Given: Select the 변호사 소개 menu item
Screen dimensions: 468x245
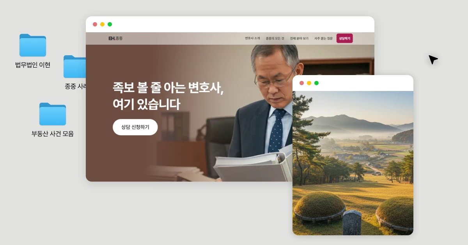Looking at the screenshot, I should (252, 38).
